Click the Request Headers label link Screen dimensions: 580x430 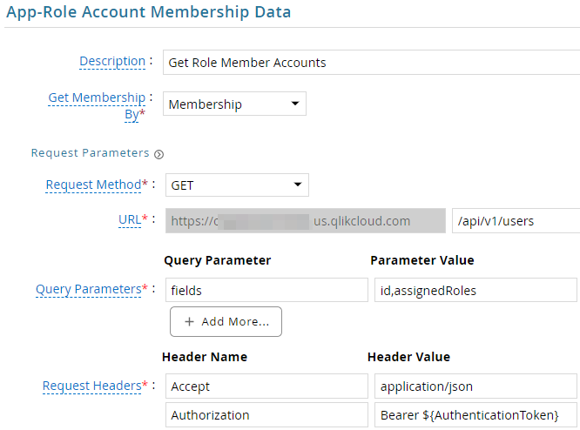point(91,386)
